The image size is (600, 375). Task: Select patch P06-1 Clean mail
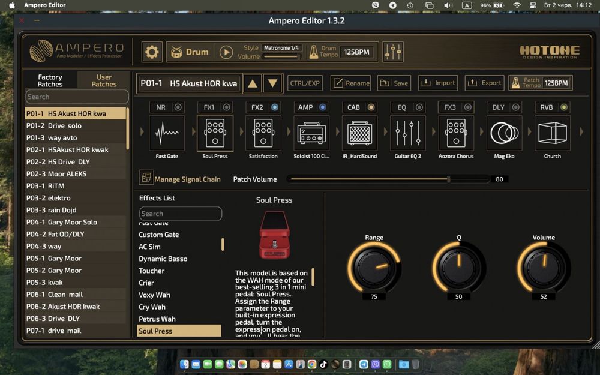(76, 294)
